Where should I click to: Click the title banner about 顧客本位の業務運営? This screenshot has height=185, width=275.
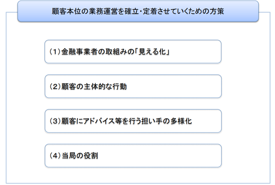click(x=137, y=11)
